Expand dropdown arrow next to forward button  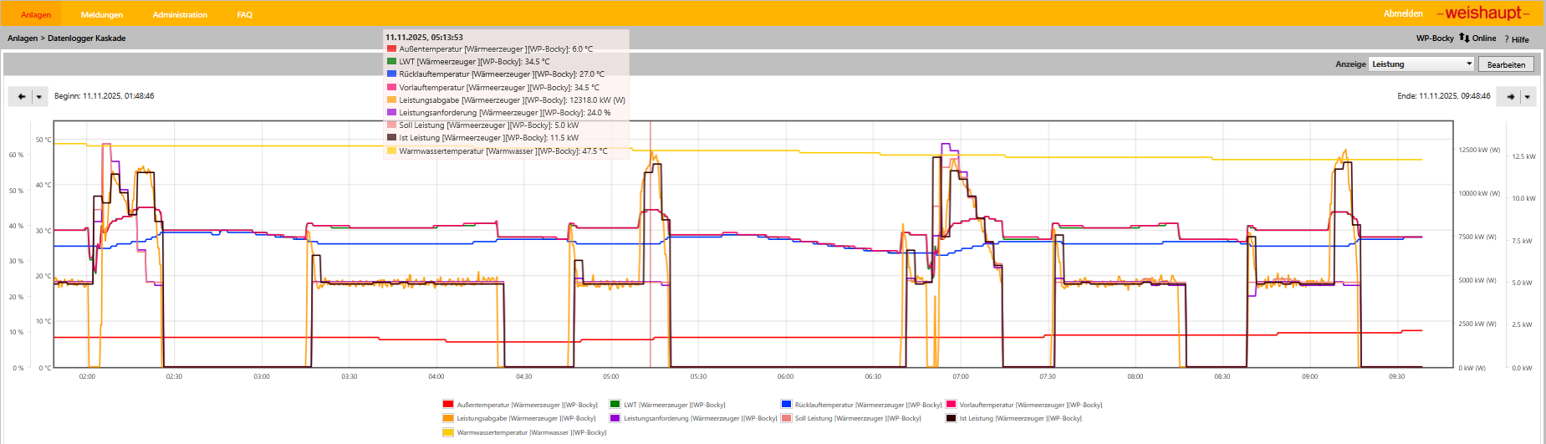point(1528,97)
